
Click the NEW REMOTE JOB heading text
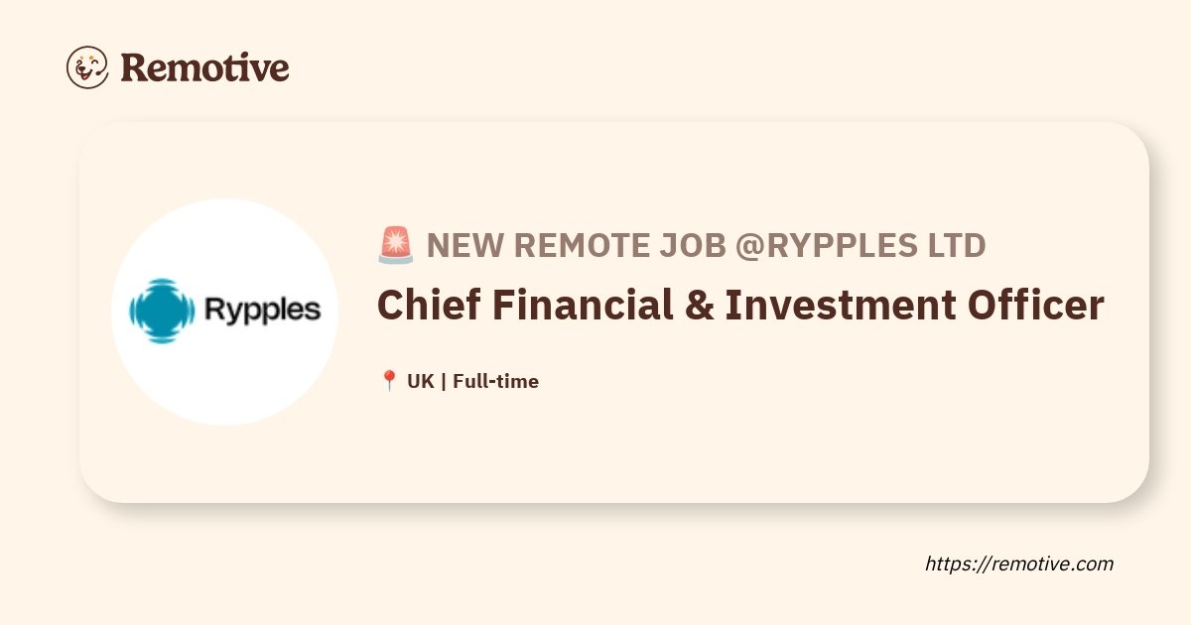point(576,245)
